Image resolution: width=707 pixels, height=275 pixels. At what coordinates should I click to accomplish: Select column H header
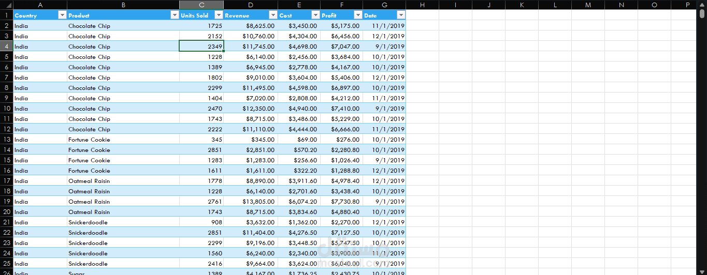click(422, 5)
